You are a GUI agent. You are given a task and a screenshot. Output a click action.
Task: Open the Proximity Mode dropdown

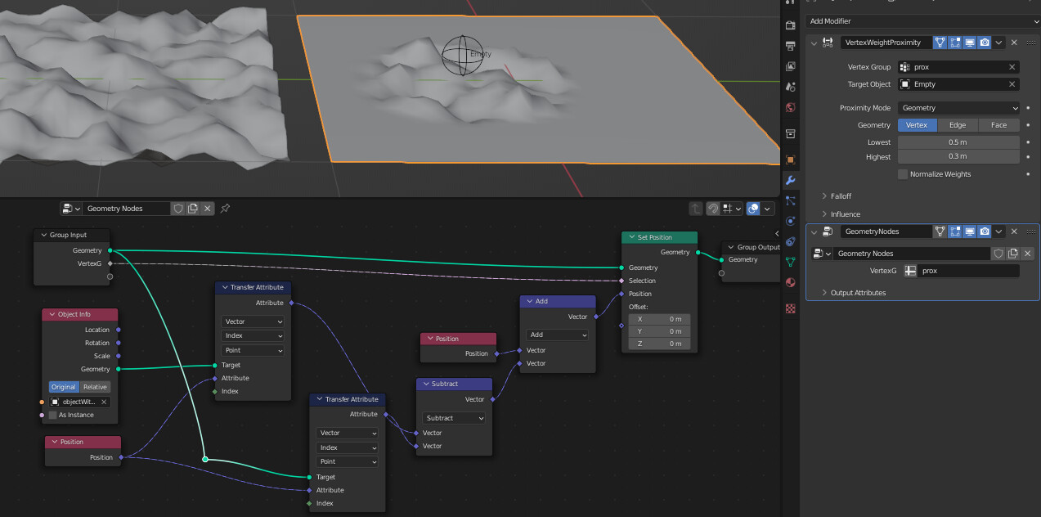pyautogui.click(x=958, y=107)
